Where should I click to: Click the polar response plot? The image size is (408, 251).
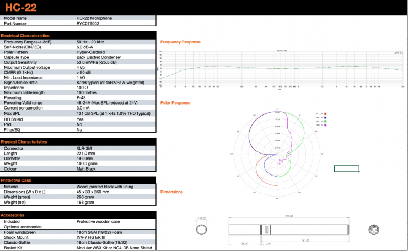[274, 150]
